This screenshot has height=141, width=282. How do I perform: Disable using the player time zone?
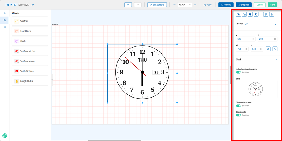coord(239,72)
